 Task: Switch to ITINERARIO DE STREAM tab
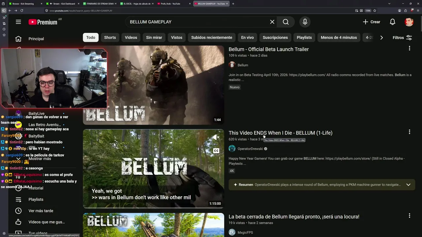click(x=100, y=4)
